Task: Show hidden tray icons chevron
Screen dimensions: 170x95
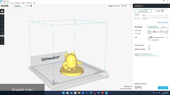Action: tap(151, 93)
